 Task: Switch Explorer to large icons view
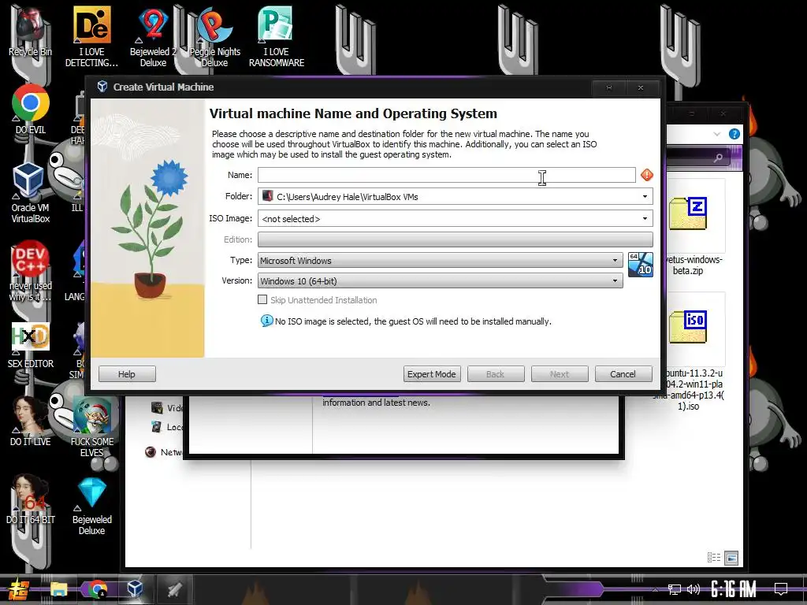coord(731,558)
